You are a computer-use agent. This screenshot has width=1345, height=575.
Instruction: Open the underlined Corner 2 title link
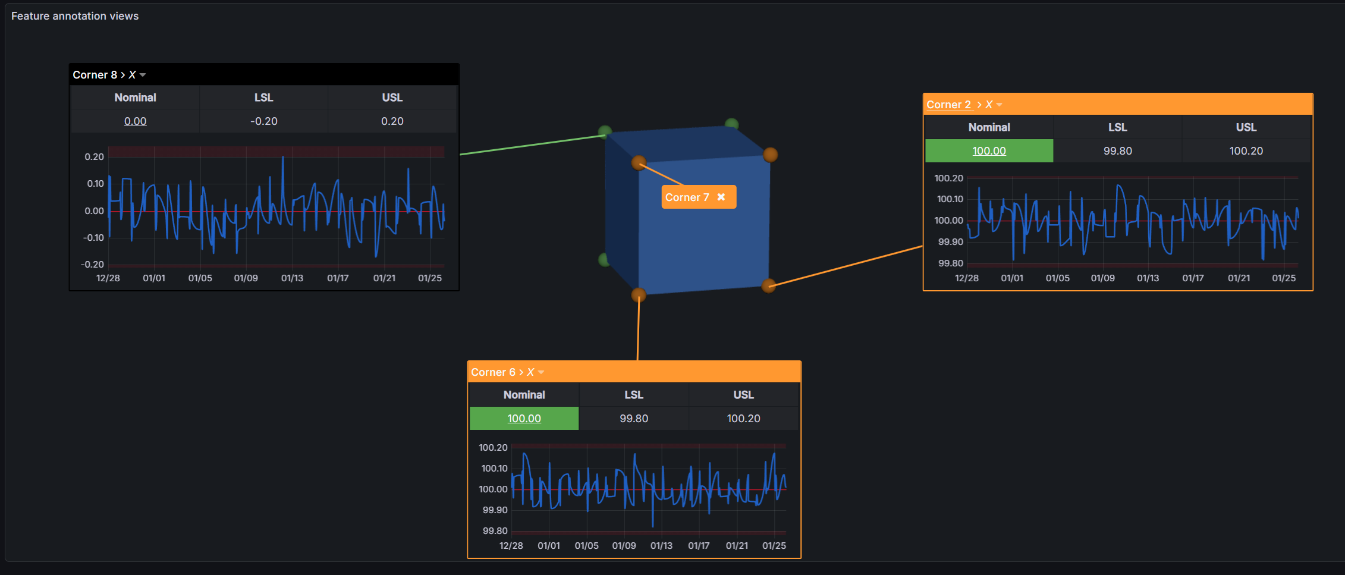pyautogui.click(x=948, y=105)
